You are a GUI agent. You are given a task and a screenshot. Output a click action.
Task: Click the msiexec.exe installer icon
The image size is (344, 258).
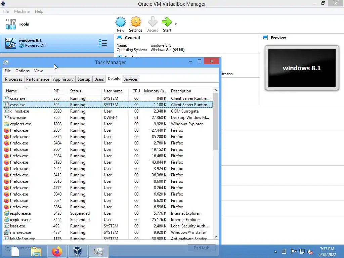click(x=7, y=232)
